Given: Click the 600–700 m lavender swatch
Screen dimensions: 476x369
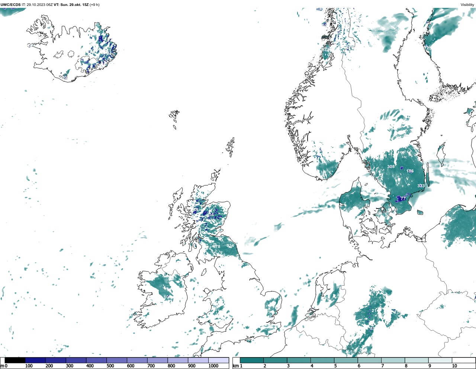Looking at the screenshot, I should click(x=137, y=360).
